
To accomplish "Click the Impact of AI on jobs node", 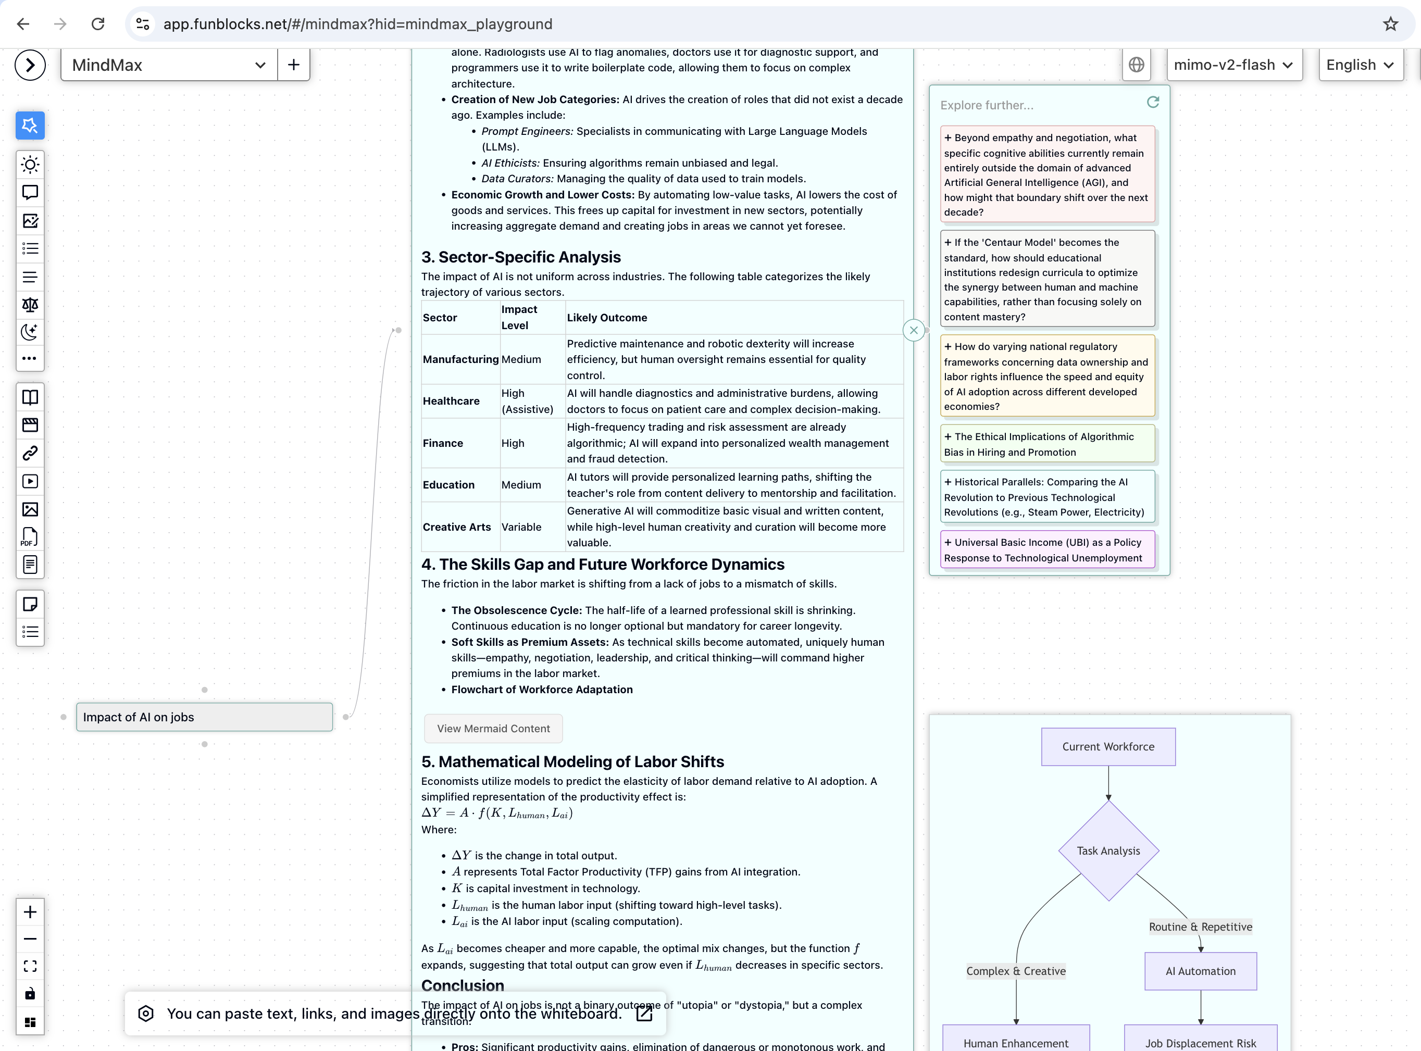I will (x=204, y=717).
